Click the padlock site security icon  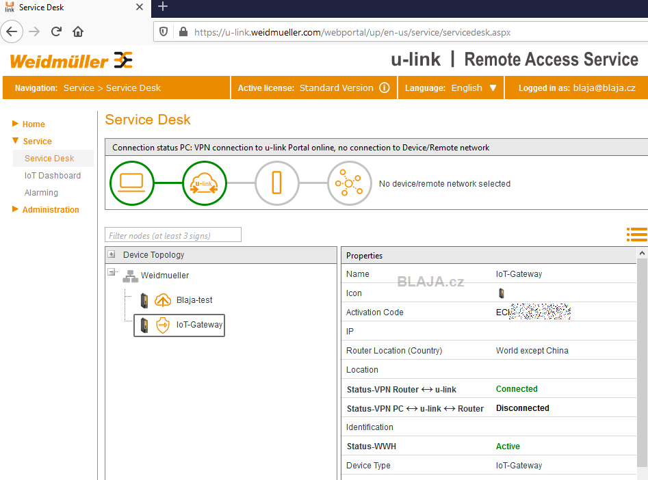[x=183, y=32]
